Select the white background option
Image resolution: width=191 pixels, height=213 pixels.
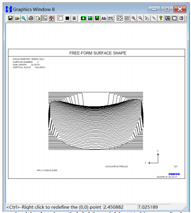pyautogui.click(x=61, y=18)
